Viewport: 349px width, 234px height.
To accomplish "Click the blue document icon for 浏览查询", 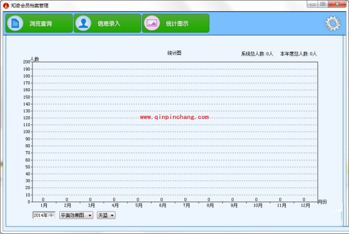I will 15,23.
